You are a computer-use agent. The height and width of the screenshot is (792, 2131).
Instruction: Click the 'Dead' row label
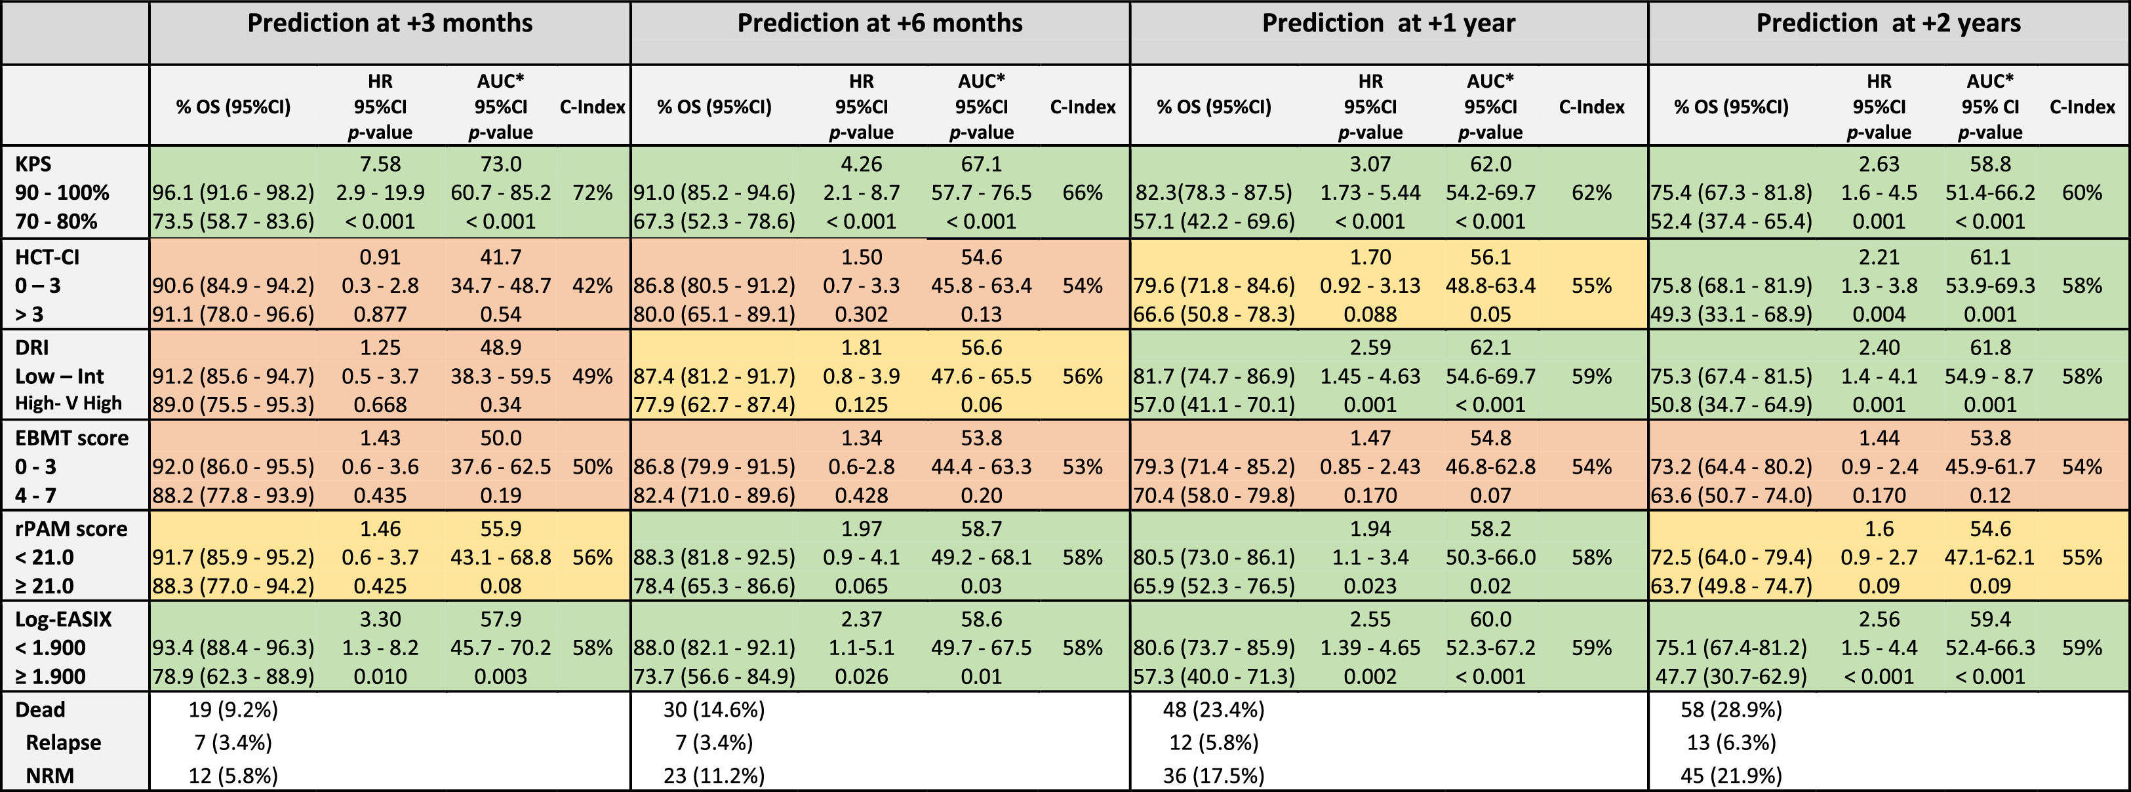pos(40,709)
